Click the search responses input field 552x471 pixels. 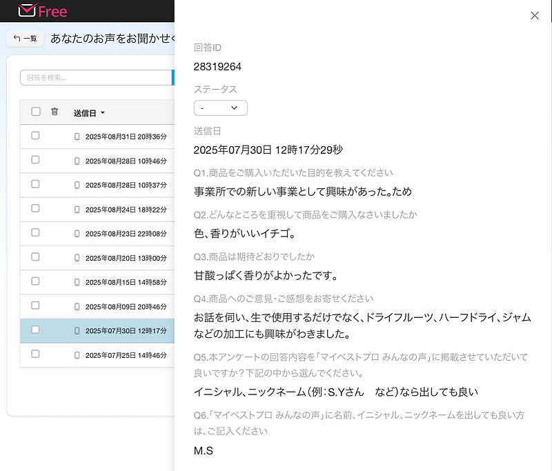95,78
